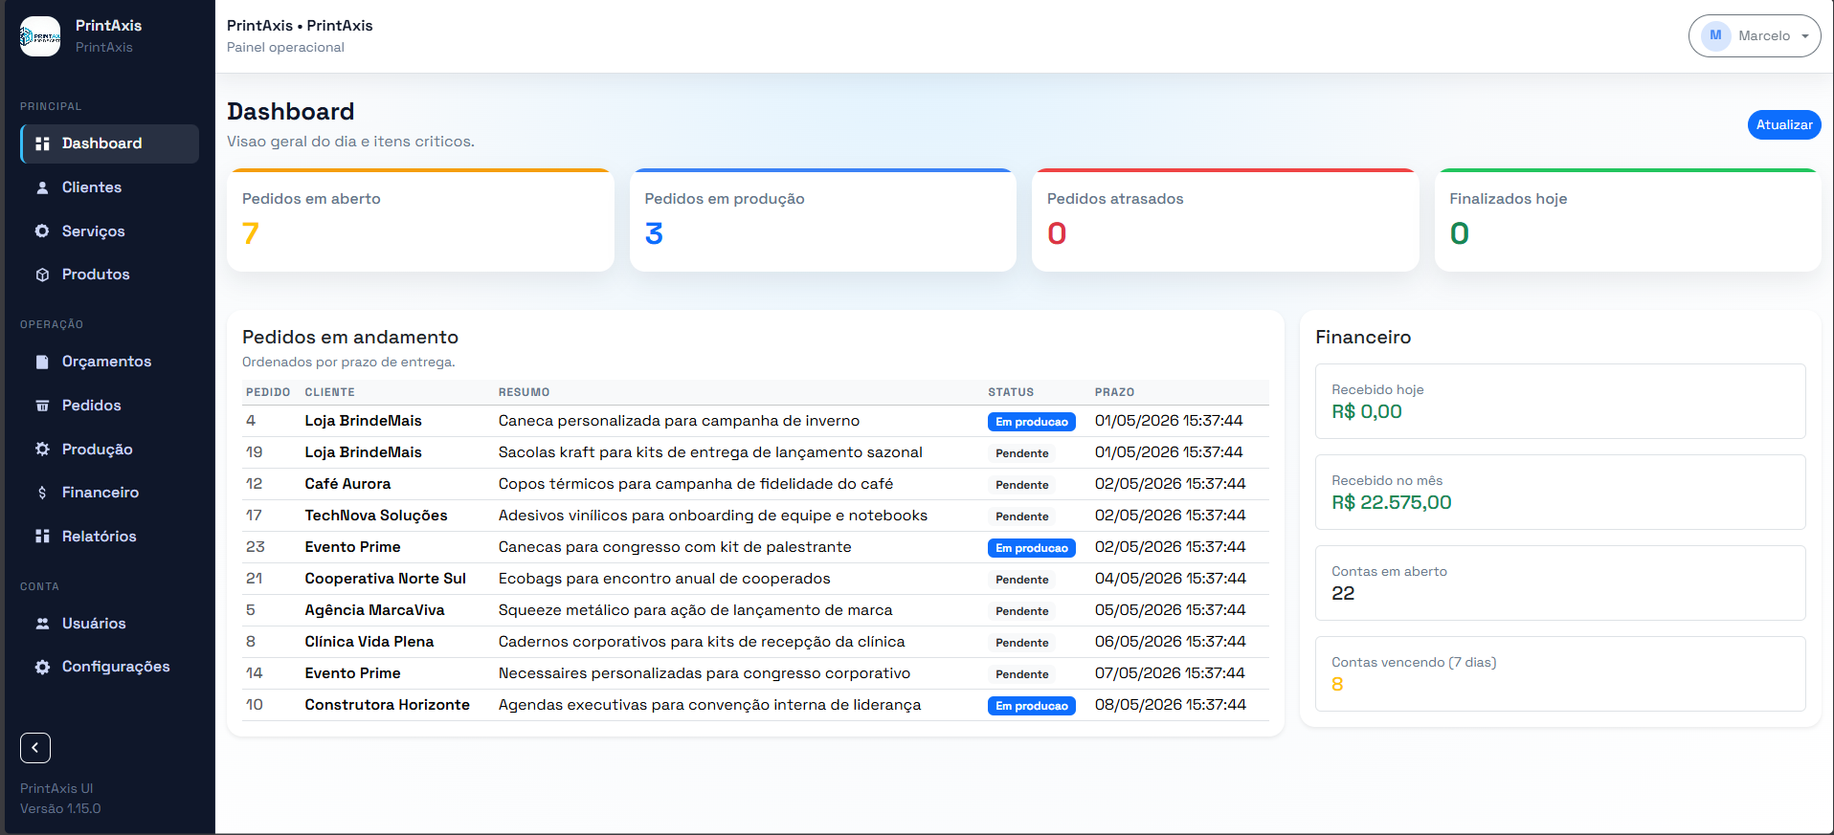The height and width of the screenshot is (835, 1834).
Task: Click the CLIENTE column header
Action: (x=330, y=392)
